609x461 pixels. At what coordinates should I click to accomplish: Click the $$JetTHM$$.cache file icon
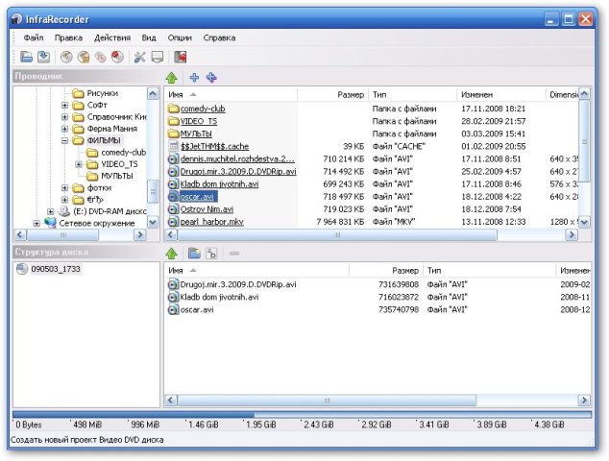[x=173, y=146]
